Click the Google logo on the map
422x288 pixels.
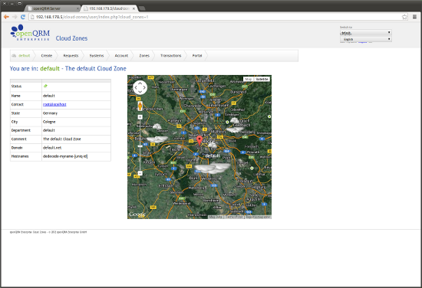[x=137, y=214]
